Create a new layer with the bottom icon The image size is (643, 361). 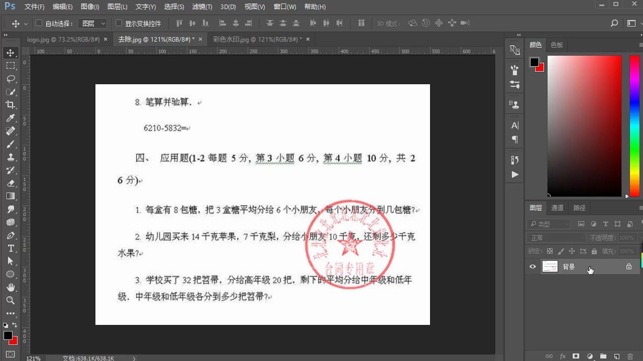pyautogui.click(x=617, y=356)
